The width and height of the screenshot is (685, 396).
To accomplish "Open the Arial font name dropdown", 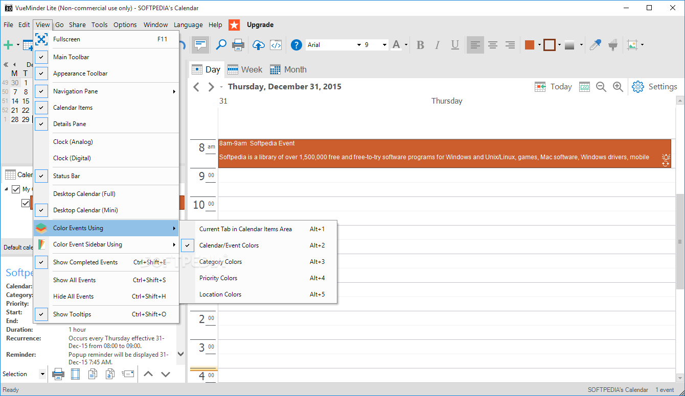I will click(359, 45).
